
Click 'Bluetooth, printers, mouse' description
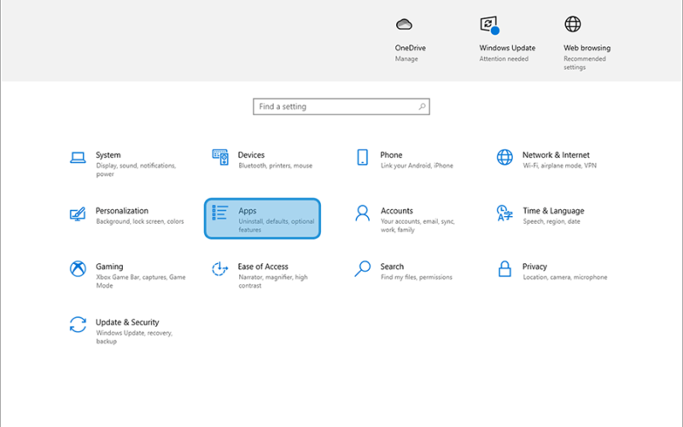[x=275, y=166]
